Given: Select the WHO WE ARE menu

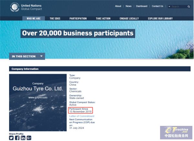Looking at the screenshot, I should pyautogui.click(x=34, y=18).
